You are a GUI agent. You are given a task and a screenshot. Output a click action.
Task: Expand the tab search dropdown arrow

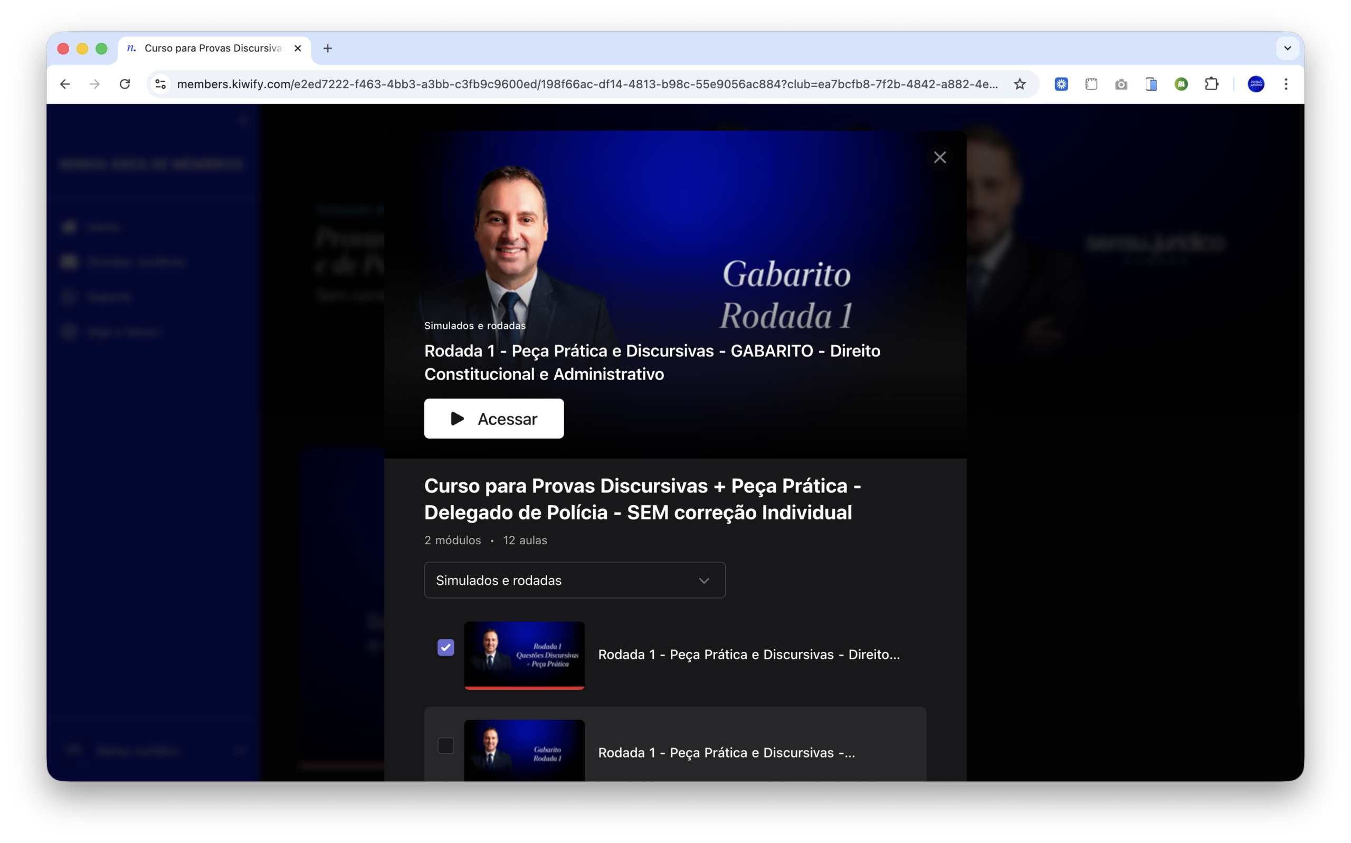click(1288, 49)
